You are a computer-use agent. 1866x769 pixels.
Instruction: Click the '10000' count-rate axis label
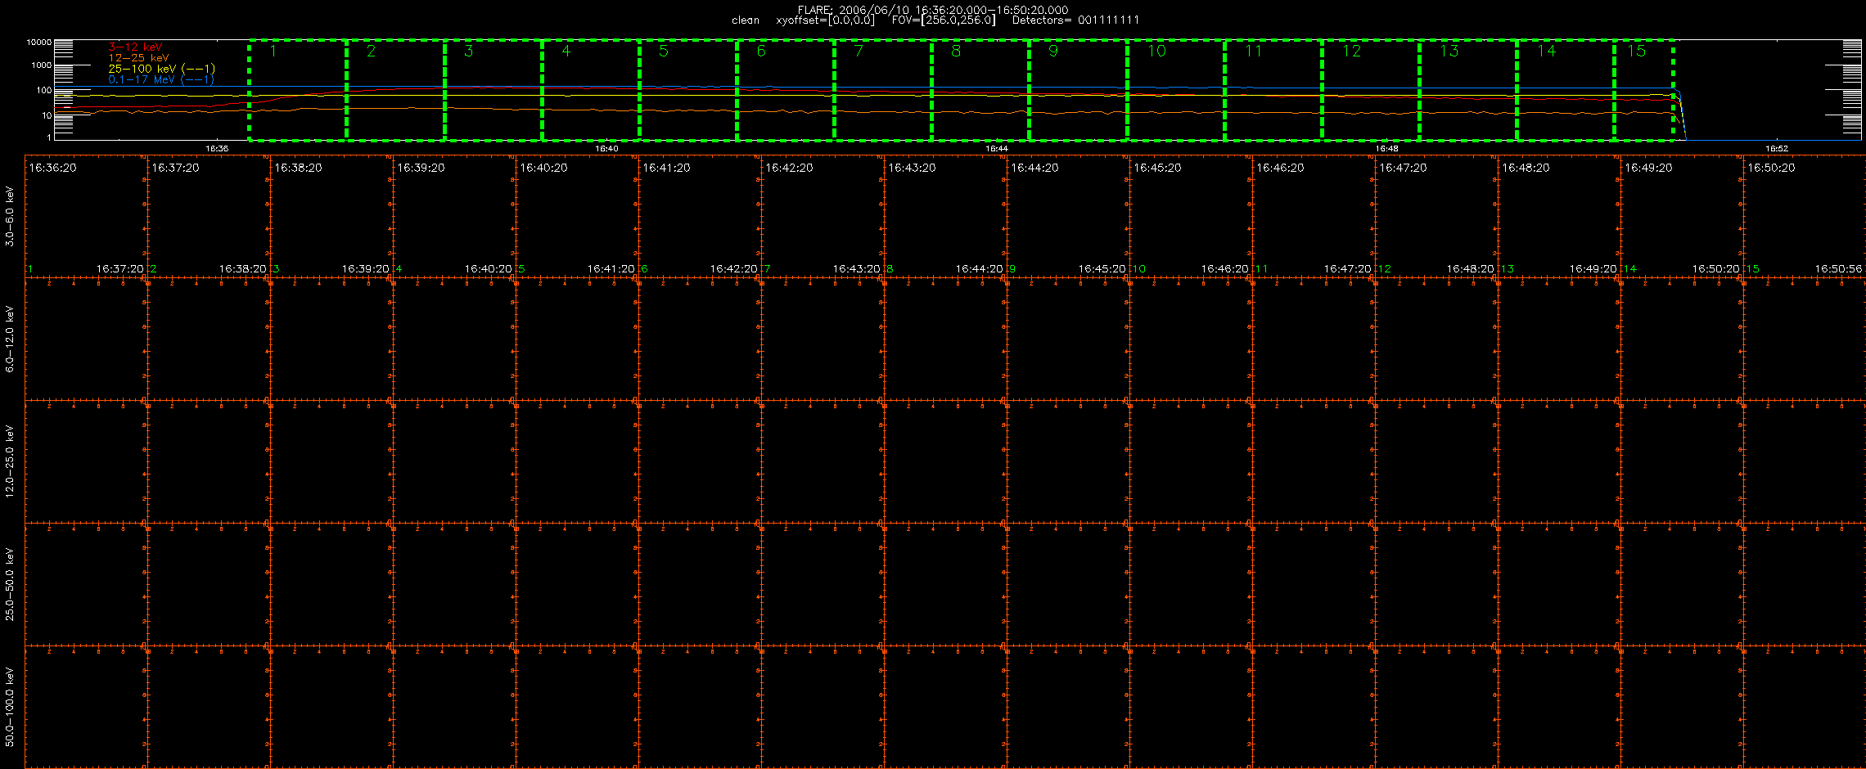pos(39,42)
